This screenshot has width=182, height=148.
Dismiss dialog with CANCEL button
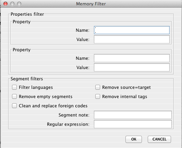[159, 139]
